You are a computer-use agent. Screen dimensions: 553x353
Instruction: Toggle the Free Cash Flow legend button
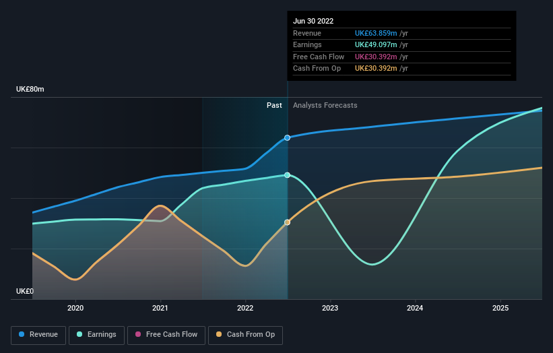coord(166,335)
